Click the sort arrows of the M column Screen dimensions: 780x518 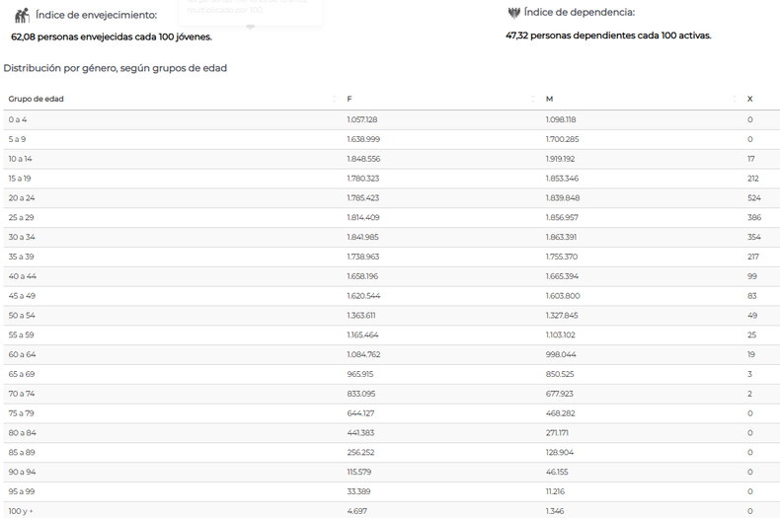735,99
